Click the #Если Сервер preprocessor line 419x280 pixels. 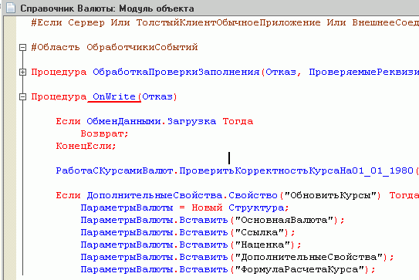pos(225,22)
